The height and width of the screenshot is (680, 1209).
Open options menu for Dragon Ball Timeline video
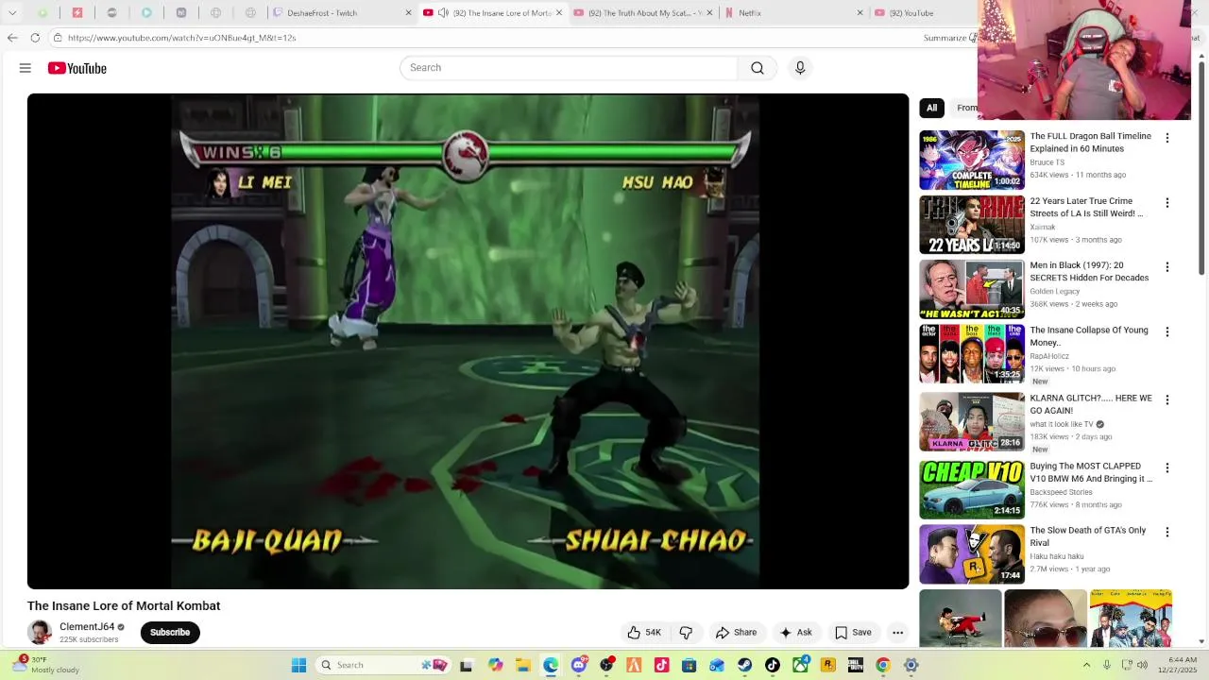tap(1167, 138)
